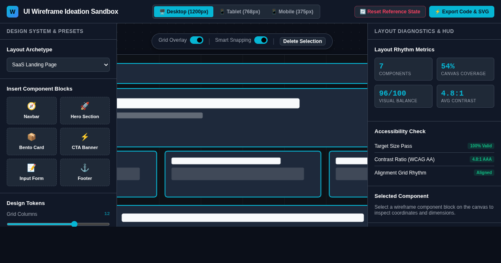The image size is (501, 263).
Task: Click the W app logo icon
Action: click(x=13, y=12)
